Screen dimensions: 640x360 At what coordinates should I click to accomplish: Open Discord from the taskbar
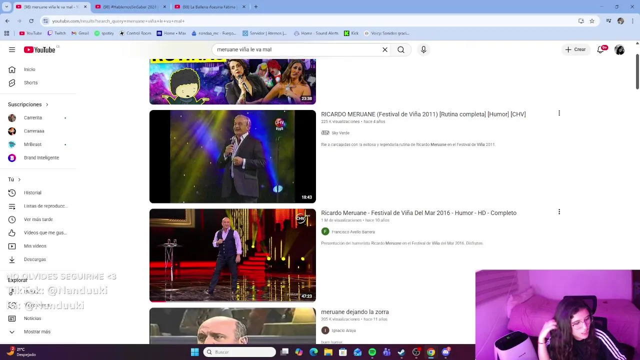click(x=446, y=352)
